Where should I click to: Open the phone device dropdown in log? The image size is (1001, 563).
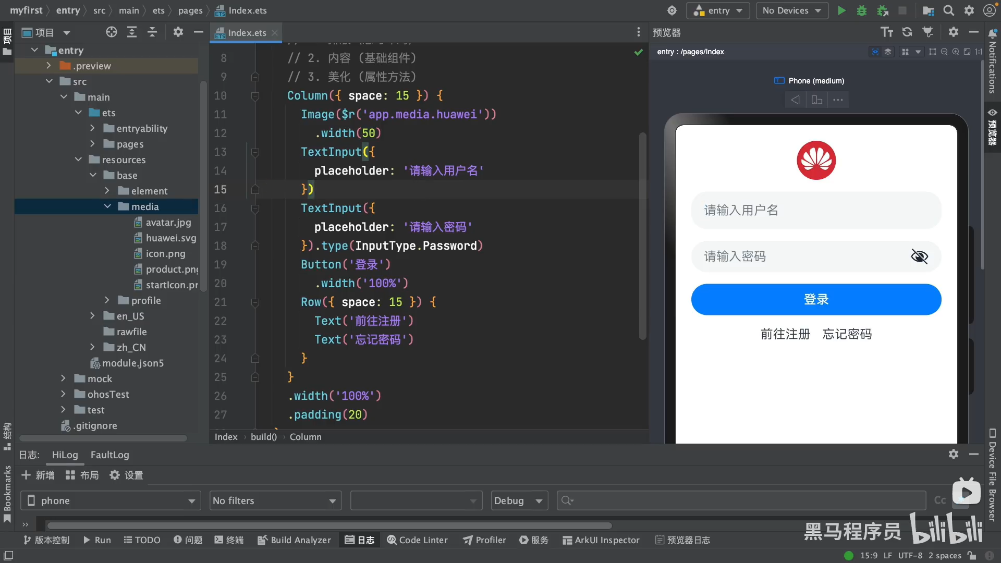(x=111, y=500)
